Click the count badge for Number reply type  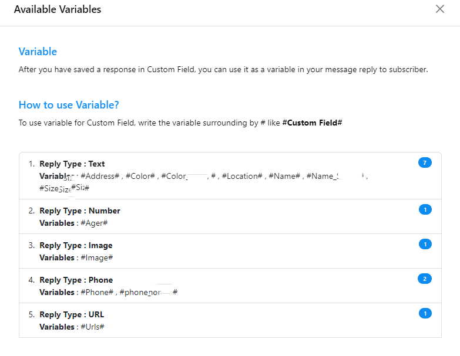[425, 209]
